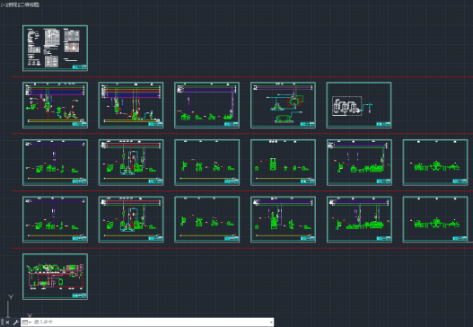Select the fifth sheet in the third row
The width and height of the screenshot is (473, 327).
359,163
